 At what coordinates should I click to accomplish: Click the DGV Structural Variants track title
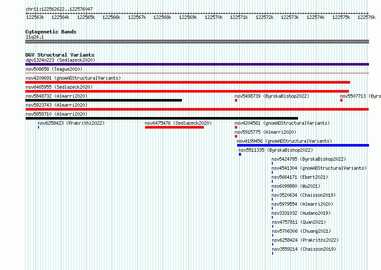[x=60, y=55]
